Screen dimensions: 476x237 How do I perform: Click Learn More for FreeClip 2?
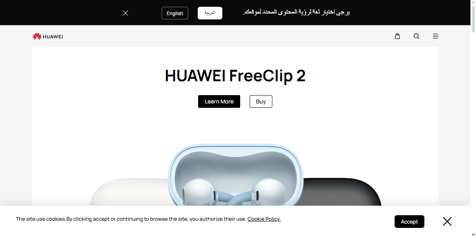219,101
